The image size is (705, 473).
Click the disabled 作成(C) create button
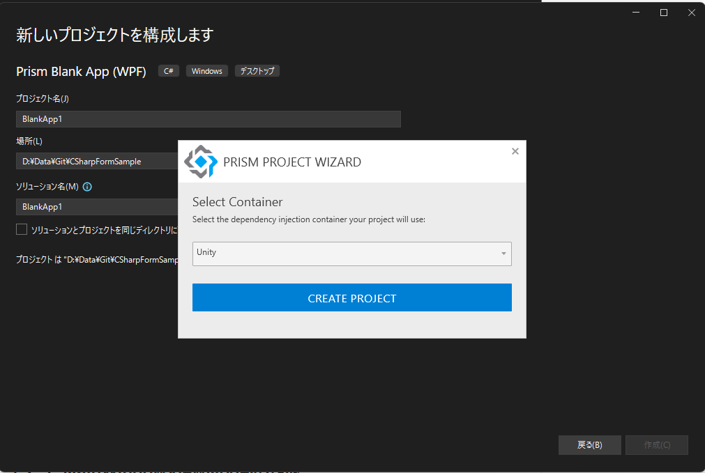point(656,444)
